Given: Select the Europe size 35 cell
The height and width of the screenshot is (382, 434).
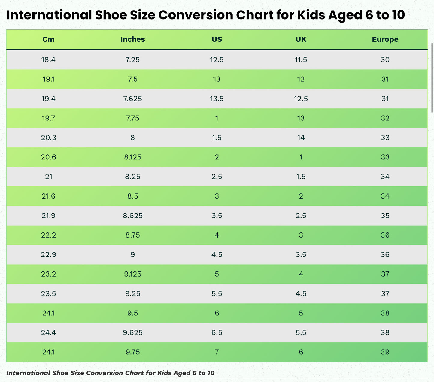Looking at the screenshot, I should point(385,216).
